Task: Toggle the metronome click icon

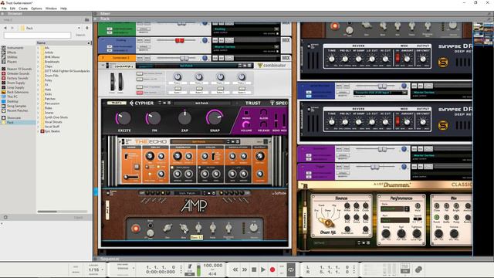Action: pyautogui.click(x=190, y=266)
